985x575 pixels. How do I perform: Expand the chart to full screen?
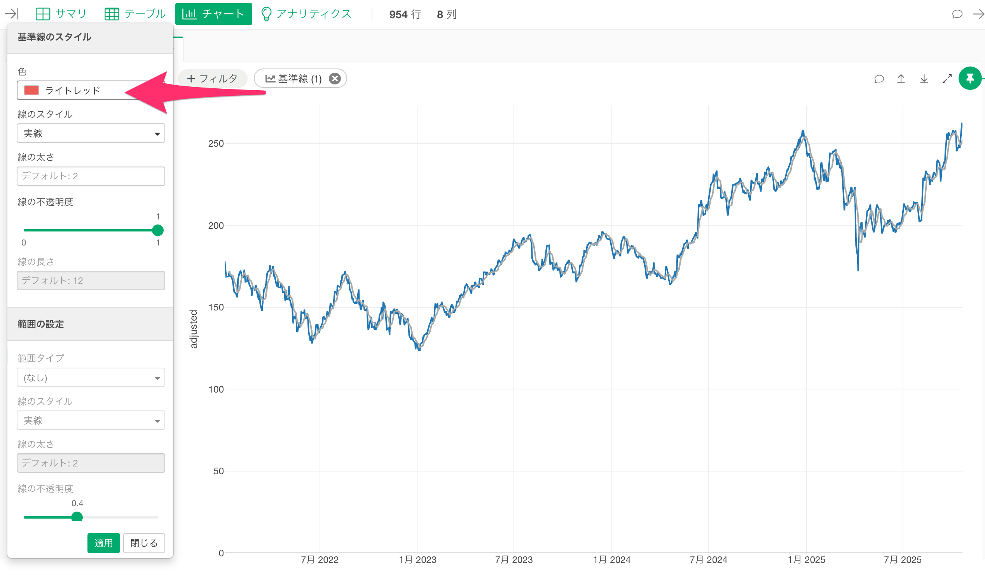(947, 79)
